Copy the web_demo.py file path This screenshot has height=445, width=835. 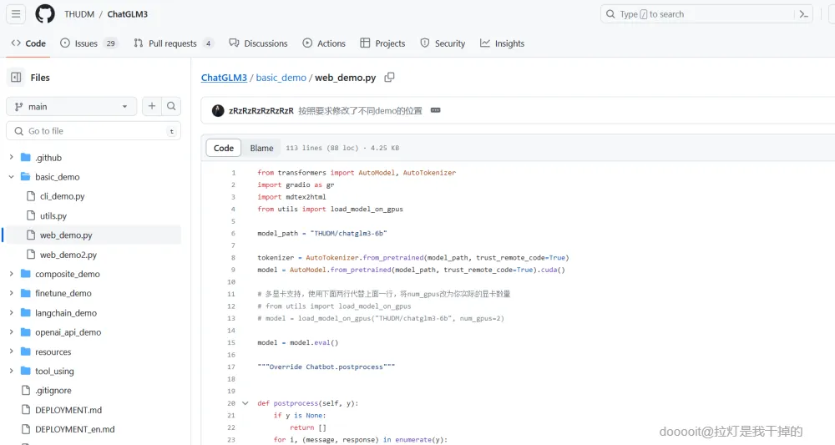pos(389,78)
